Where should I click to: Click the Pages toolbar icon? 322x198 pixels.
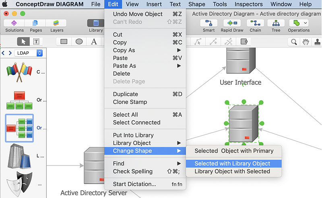point(35,25)
